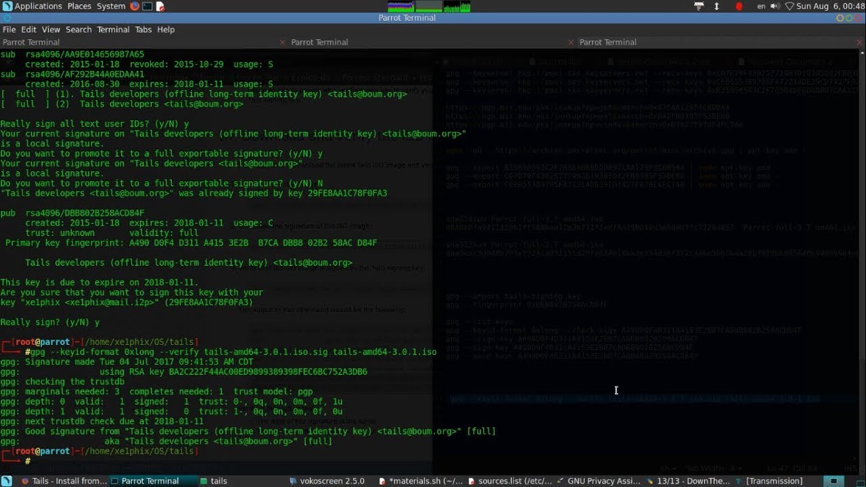Open the File menu
This screenshot has height=487, width=866.
[9, 30]
